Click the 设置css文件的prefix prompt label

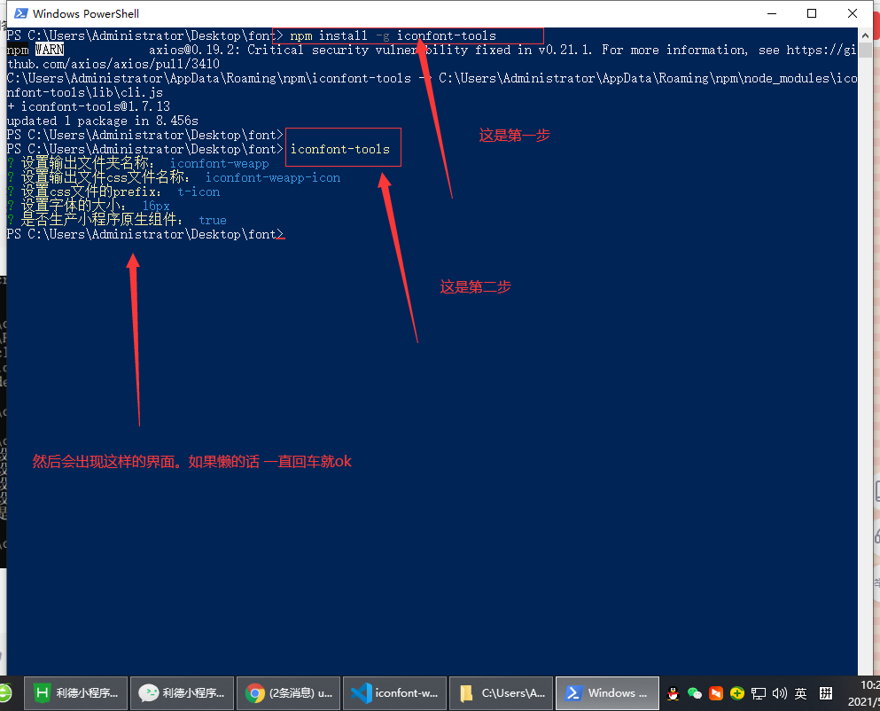91,191
